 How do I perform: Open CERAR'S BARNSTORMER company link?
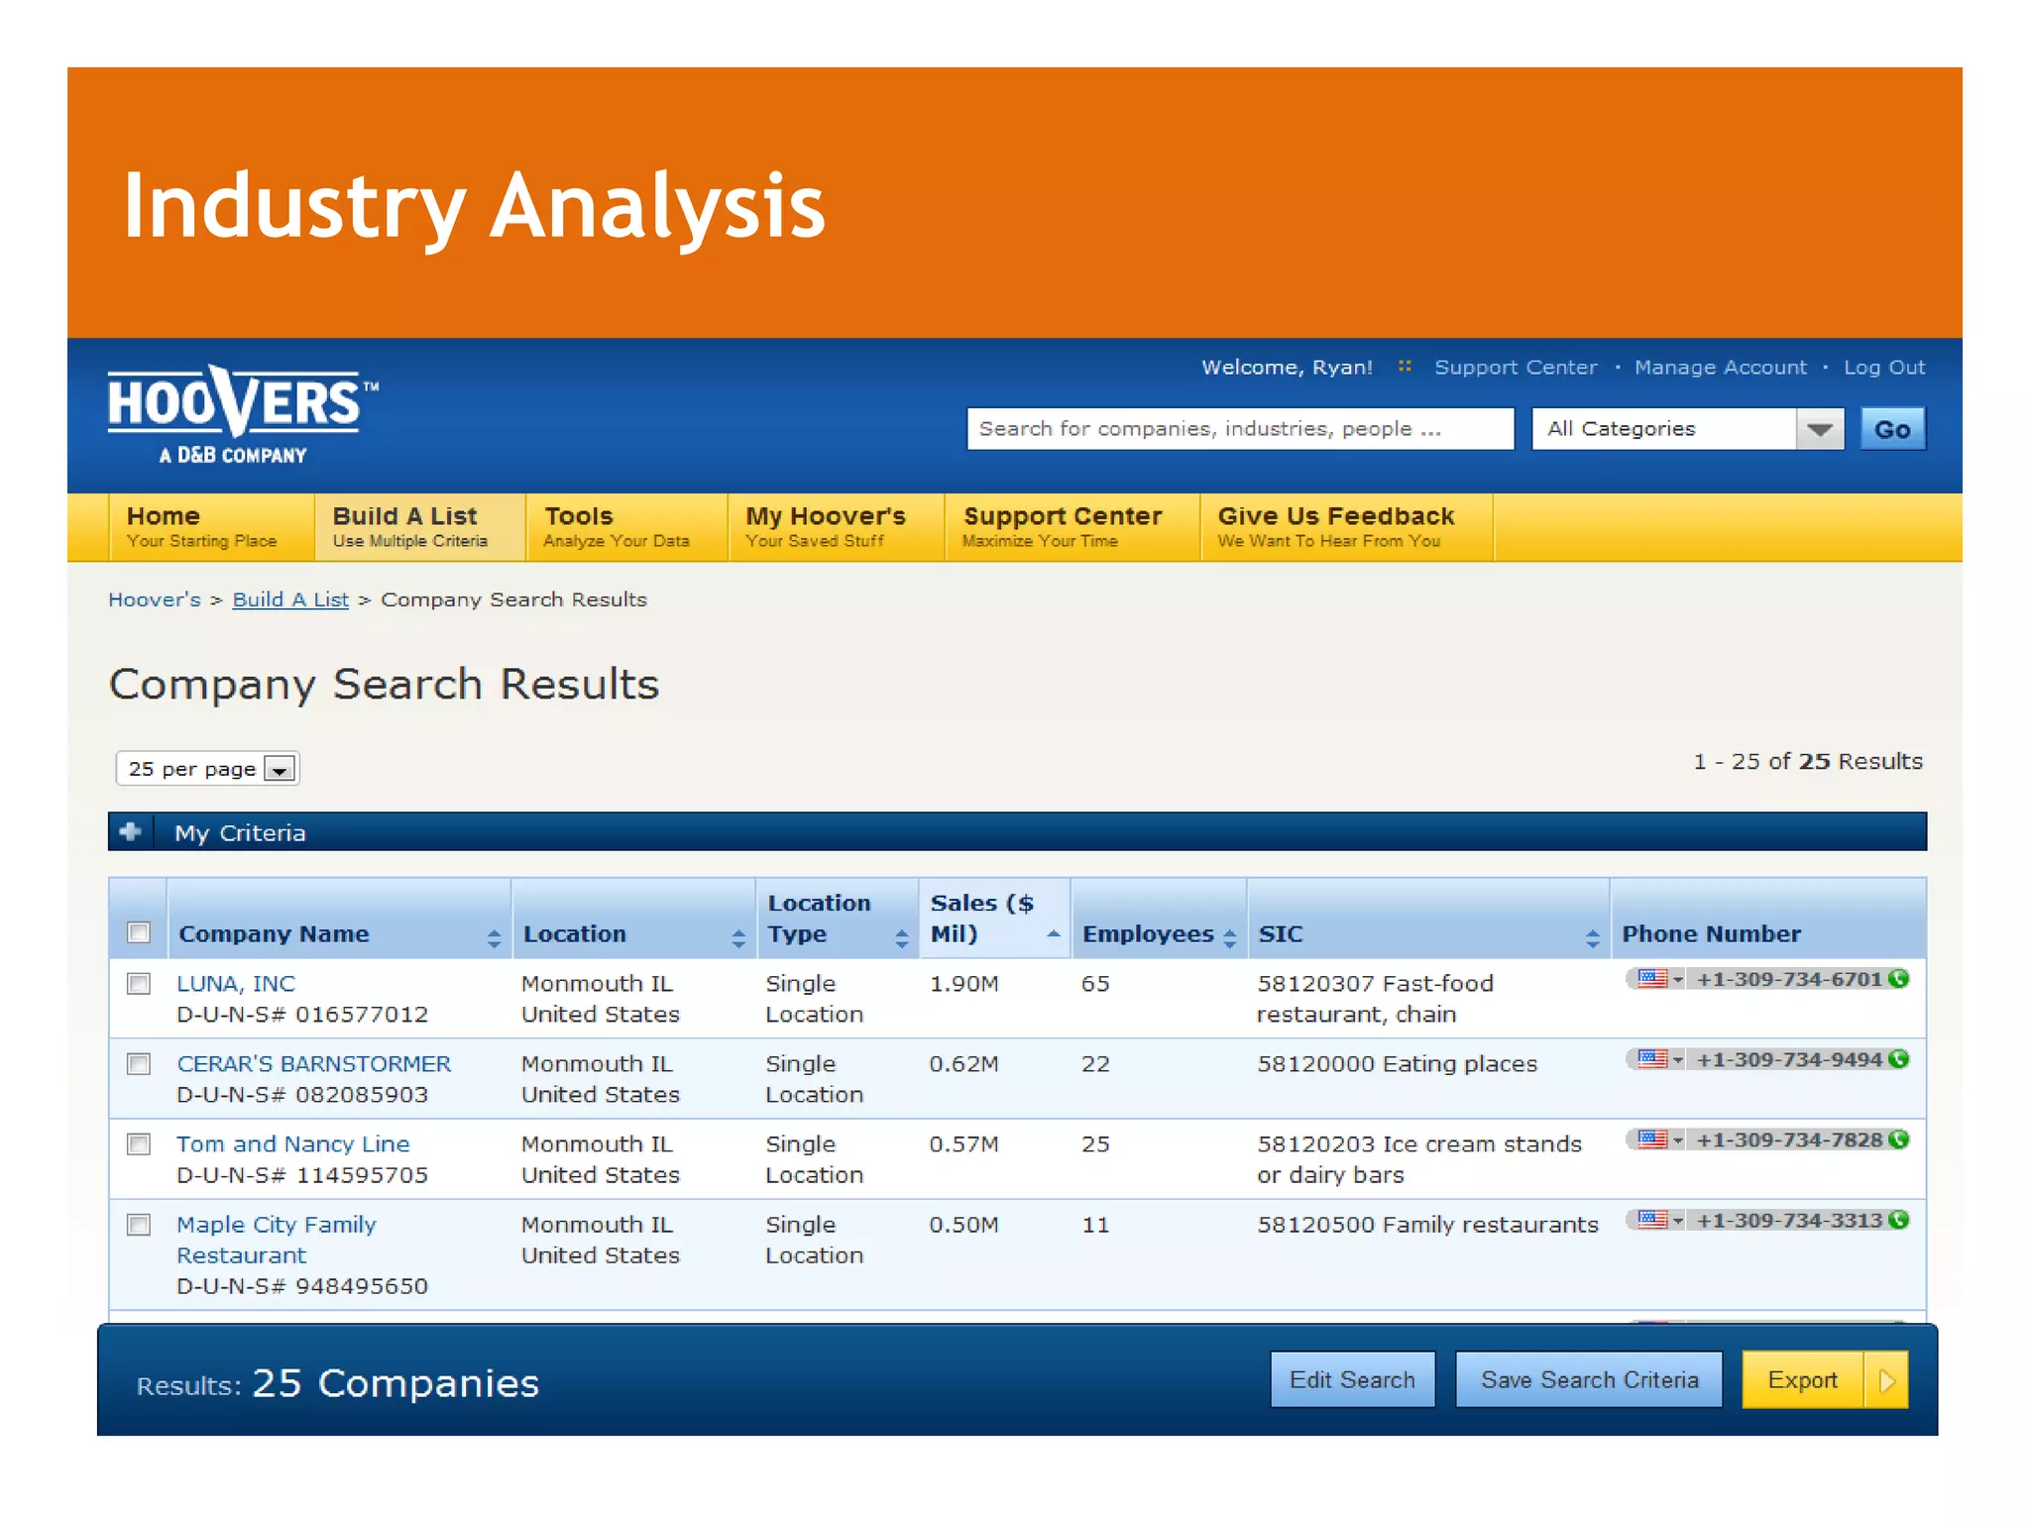point(313,1064)
